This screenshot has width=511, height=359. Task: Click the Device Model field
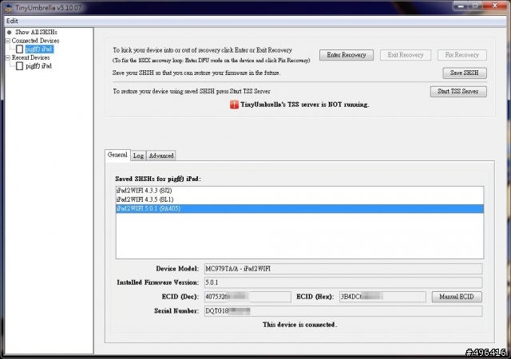tap(343, 269)
